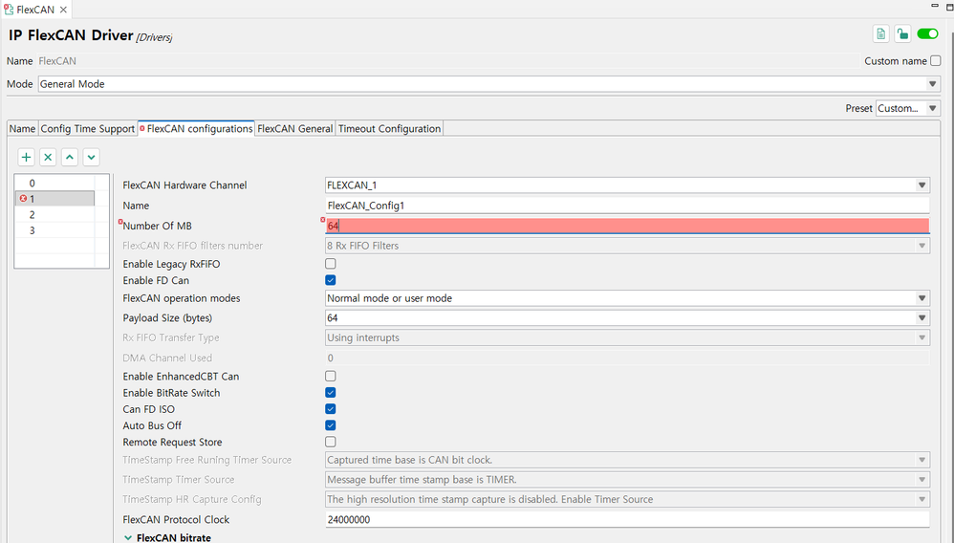Add a new FlexCAN configuration item

tap(27, 157)
